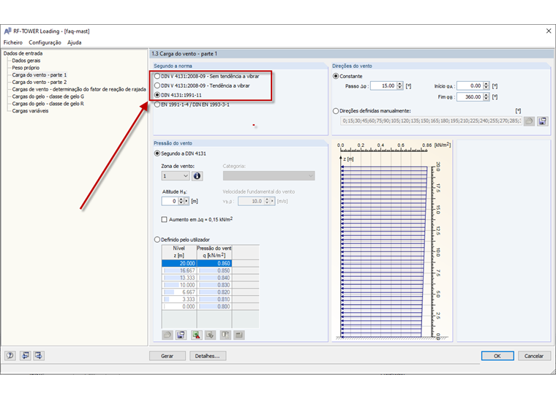Click the RF-TOWER application icon in title bar
556x399 pixels.
tap(7, 31)
